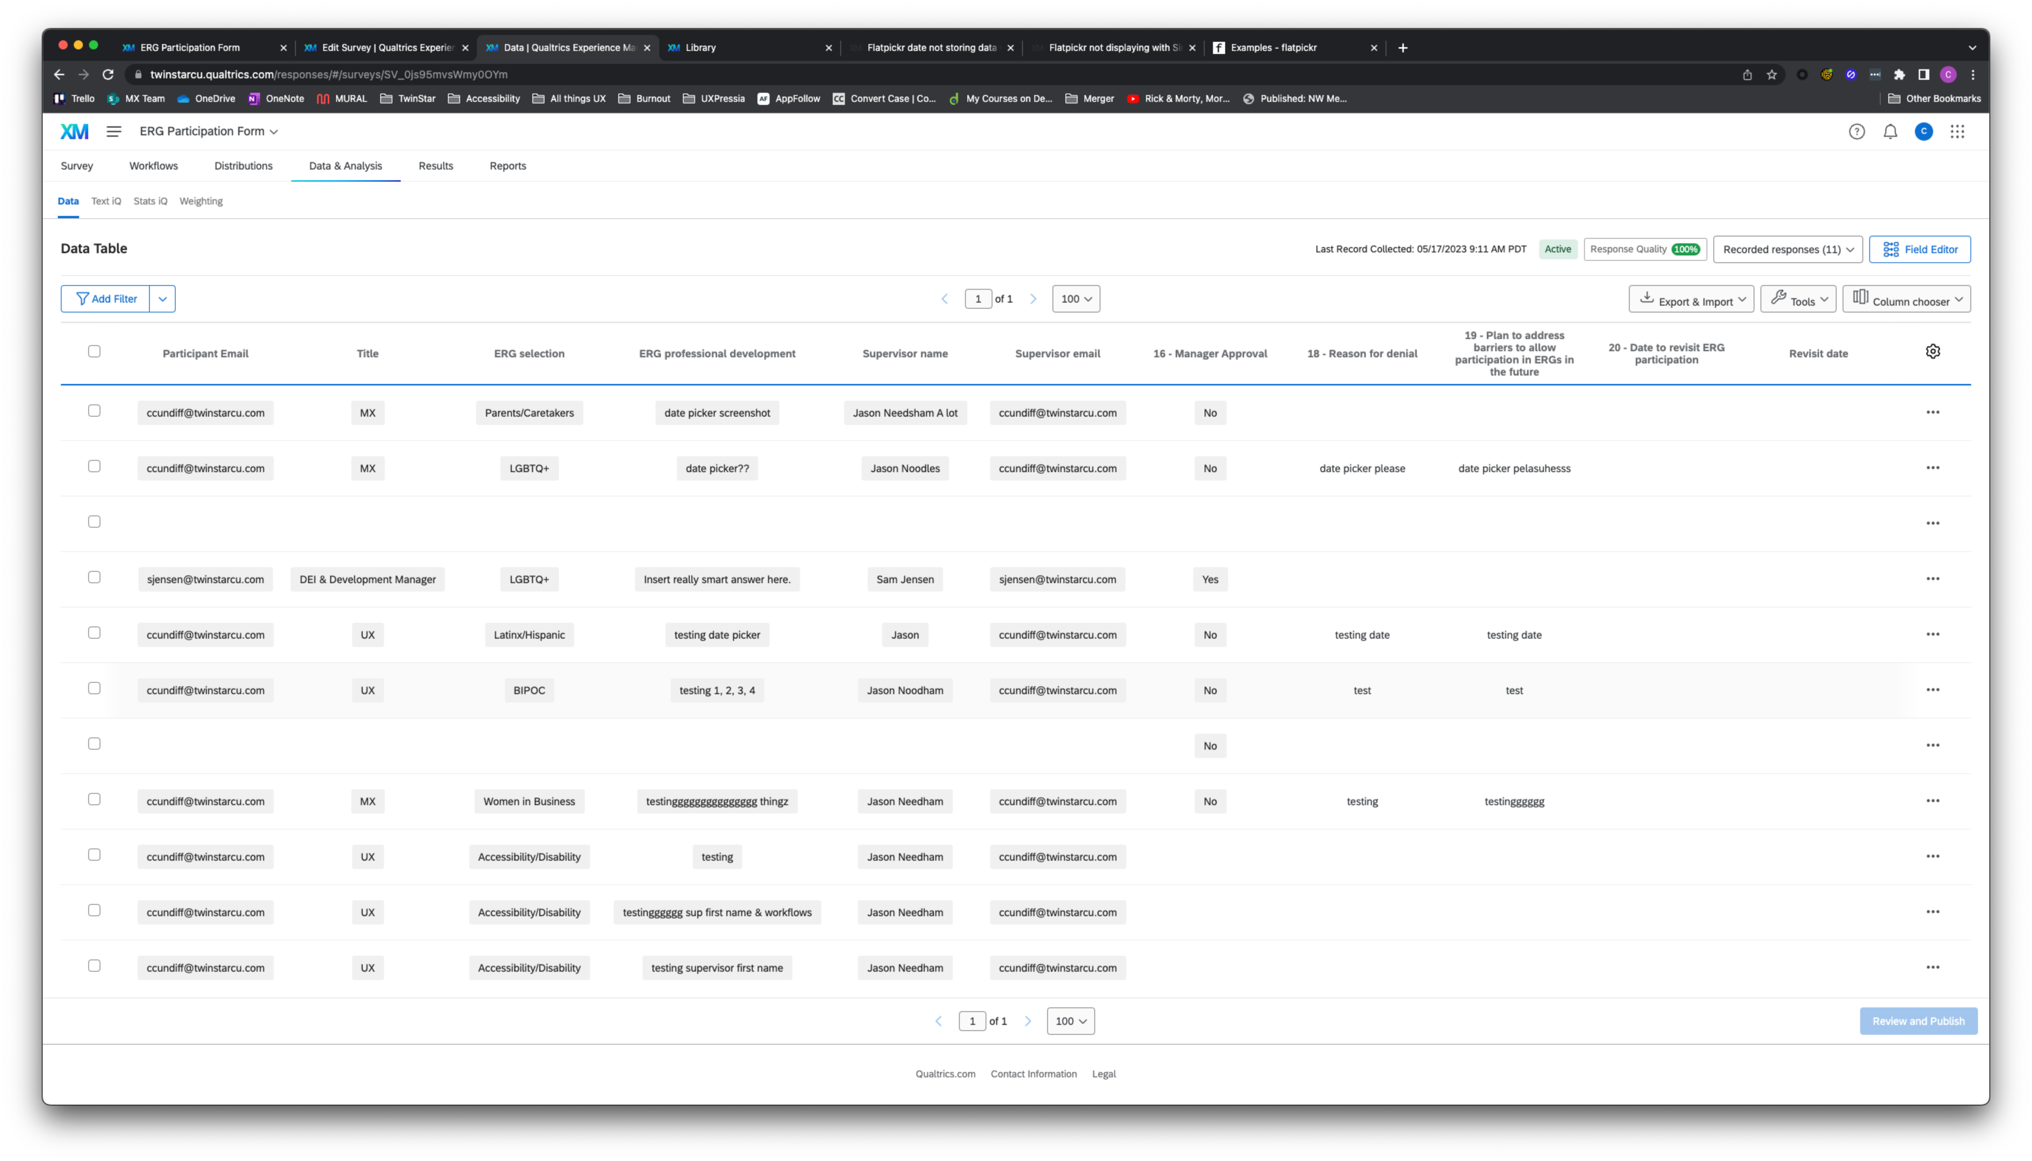2032x1161 pixels.
Task: Open the notifications bell icon
Action: click(1890, 132)
